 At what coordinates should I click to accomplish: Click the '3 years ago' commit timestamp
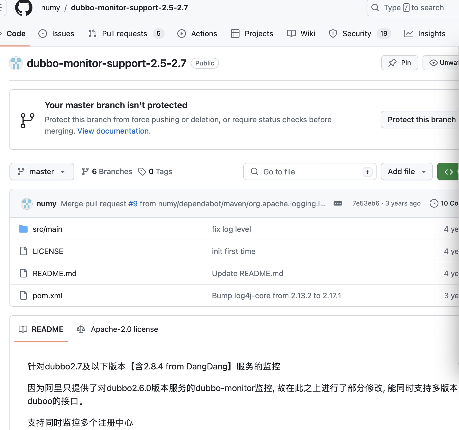tap(403, 203)
